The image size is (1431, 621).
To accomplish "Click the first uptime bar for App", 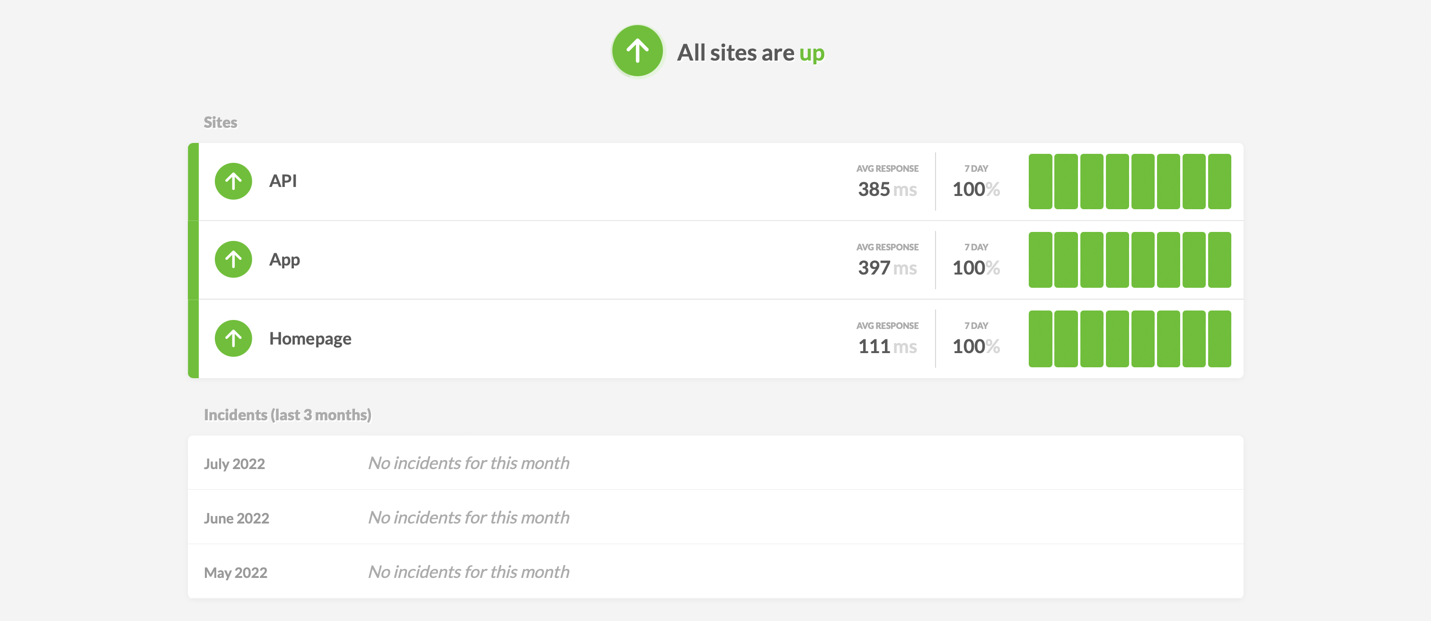I will tap(1040, 260).
